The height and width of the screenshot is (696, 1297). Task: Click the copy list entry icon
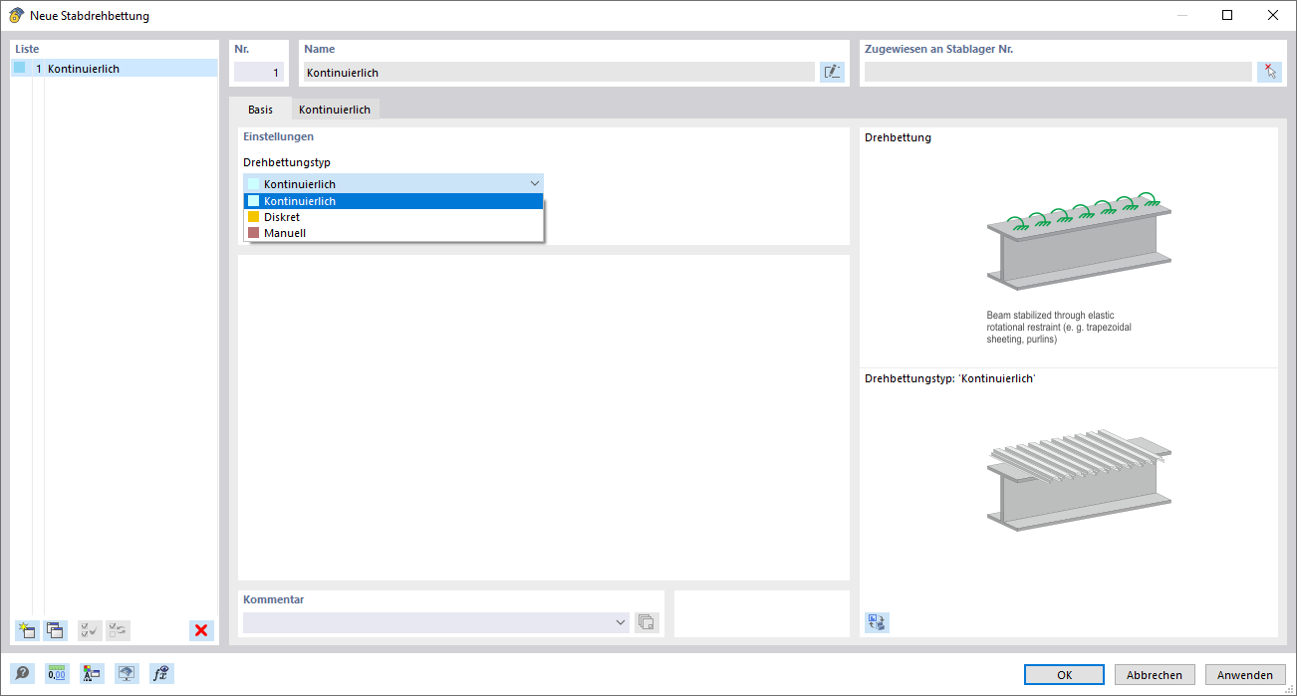point(56,630)
